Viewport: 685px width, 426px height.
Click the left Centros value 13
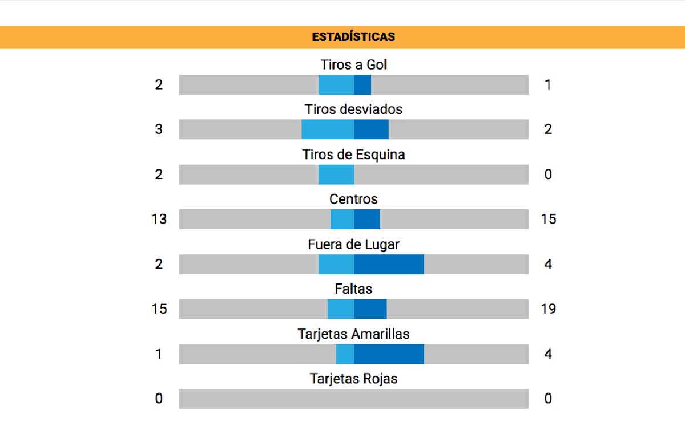(159, 219)
